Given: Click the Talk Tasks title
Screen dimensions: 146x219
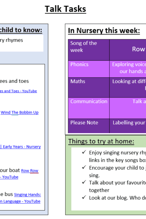Looking at the screenshot, I should tap(65, 9).
